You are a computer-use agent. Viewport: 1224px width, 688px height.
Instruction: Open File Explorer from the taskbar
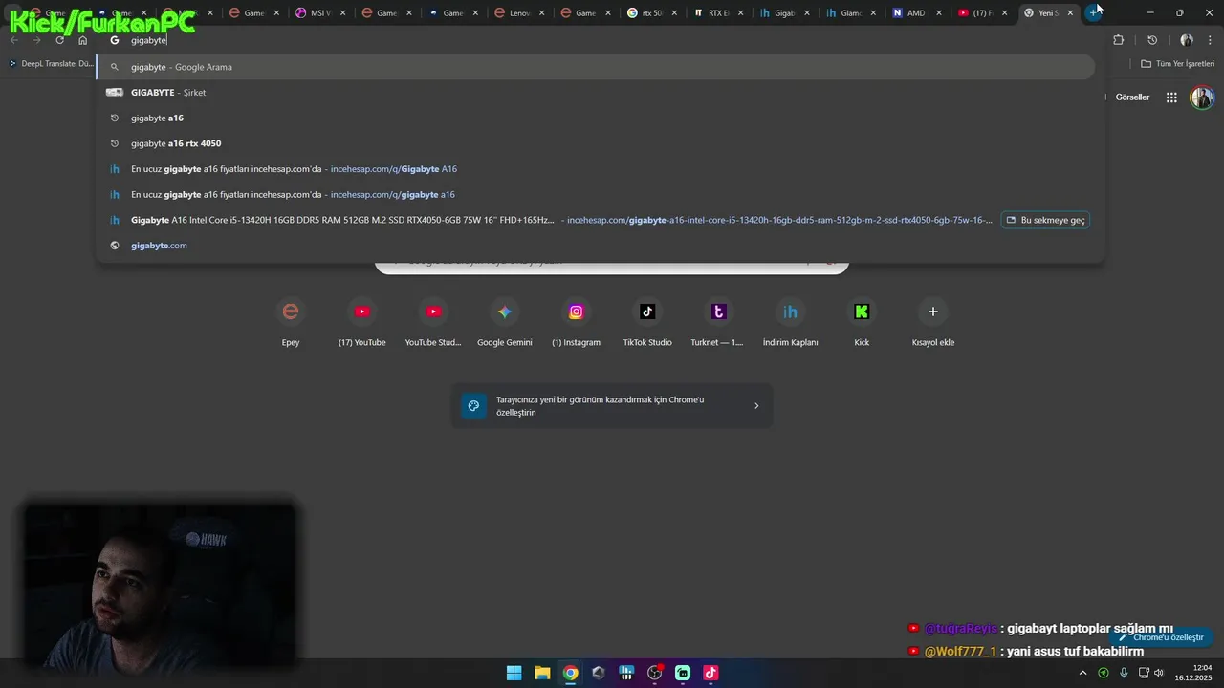pos(542,673)
